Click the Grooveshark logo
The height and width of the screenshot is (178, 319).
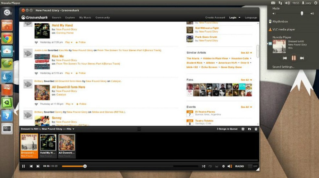click(34, 18)
